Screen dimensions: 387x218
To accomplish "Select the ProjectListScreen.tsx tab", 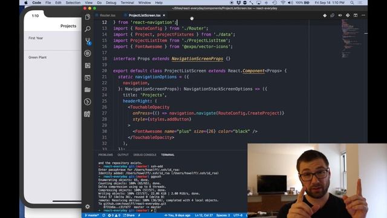I will coord(145,15).
